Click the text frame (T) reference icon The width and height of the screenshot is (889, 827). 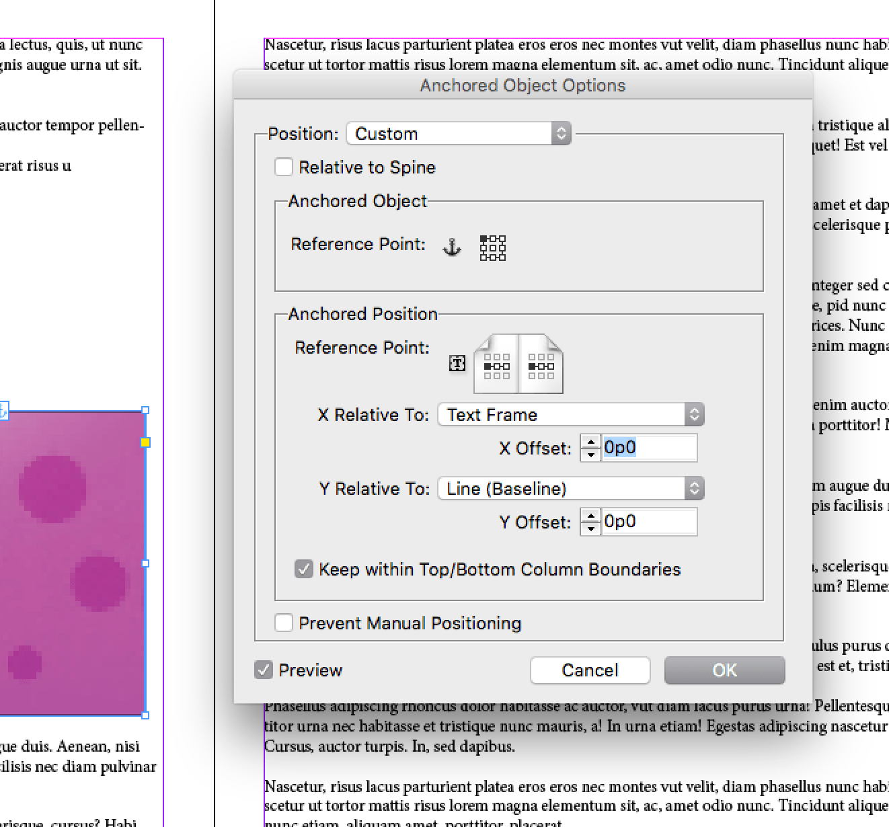(x=457, y=362)
